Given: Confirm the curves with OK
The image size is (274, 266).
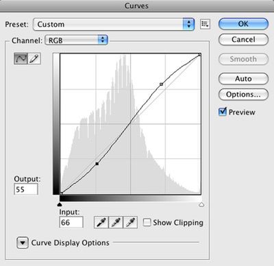Looking at the screenshot, I should point(243,24).
